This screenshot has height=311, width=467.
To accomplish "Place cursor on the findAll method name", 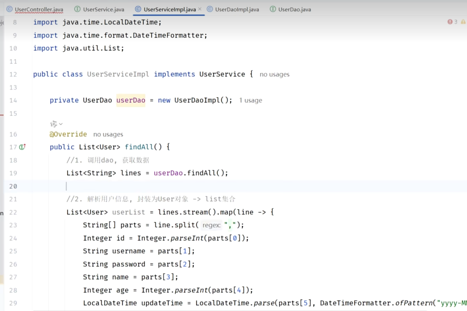I will click(x=139, y=147).
